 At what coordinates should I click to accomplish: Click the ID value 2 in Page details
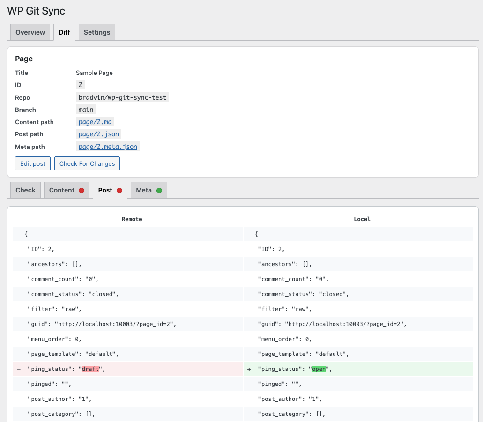pyautogui.click(x=81, y=85)
